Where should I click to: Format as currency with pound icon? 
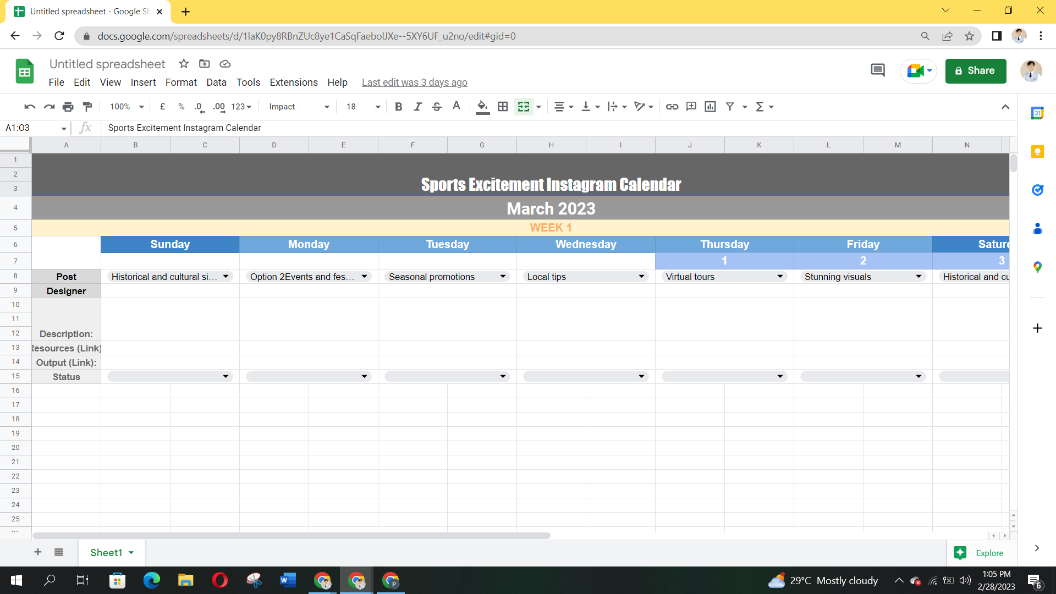point(162,107)
